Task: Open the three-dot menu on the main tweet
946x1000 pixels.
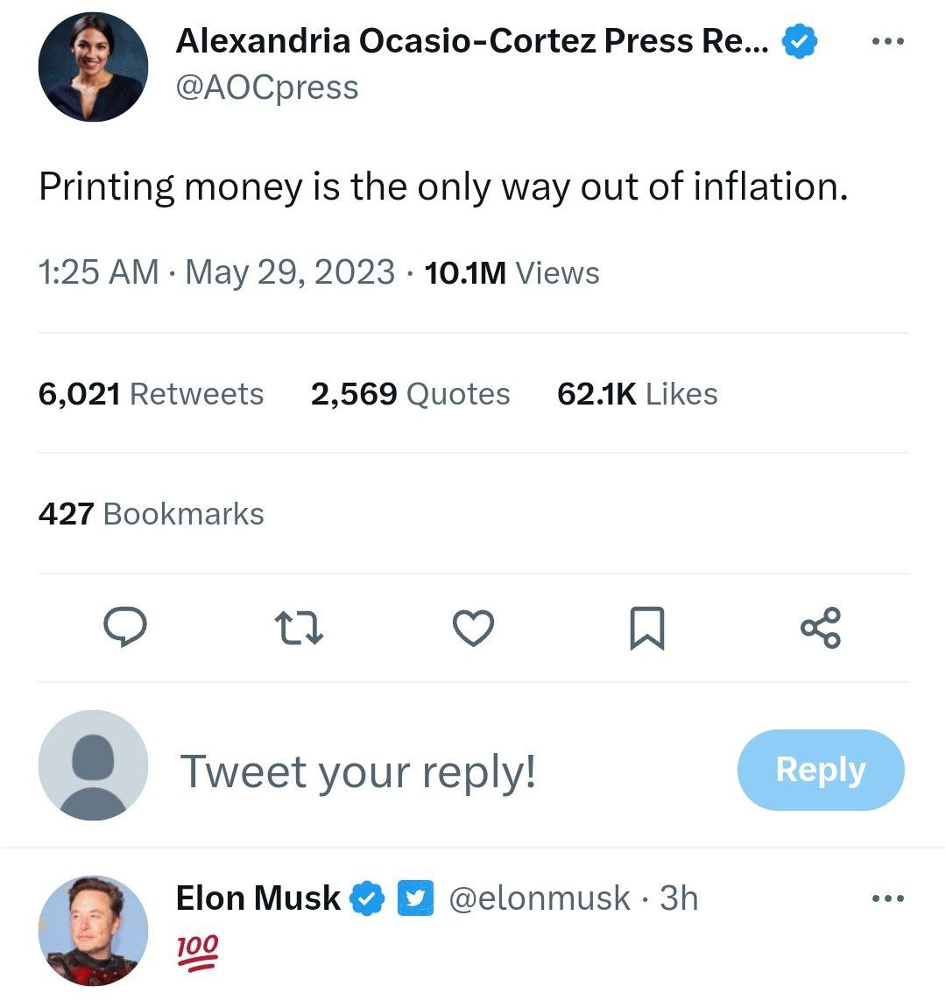Action: (x=888, y=43)
